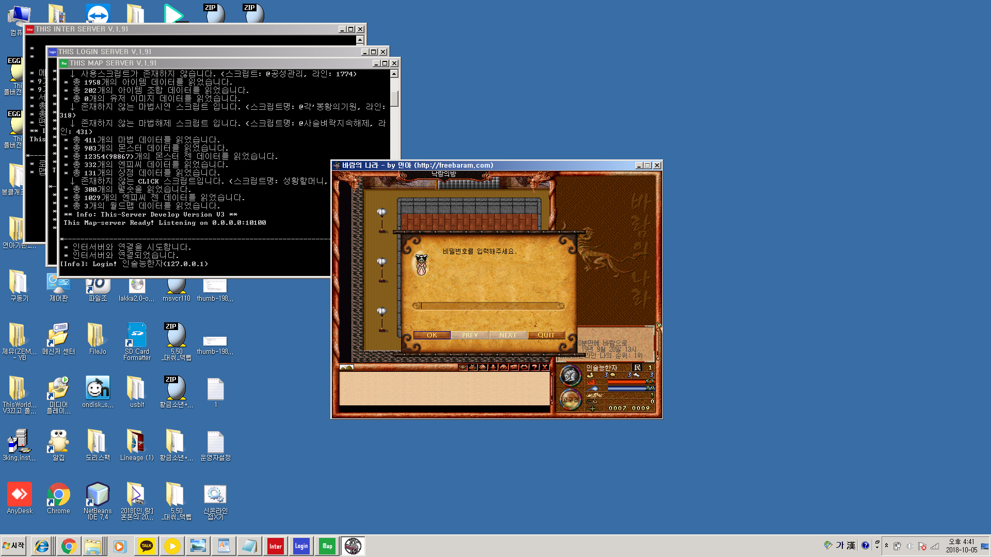Image resolution: width=991 pixels, height=557 pixels.
Task: Click the group faces icon in game toolbar
Action: (x=503, y=367)
